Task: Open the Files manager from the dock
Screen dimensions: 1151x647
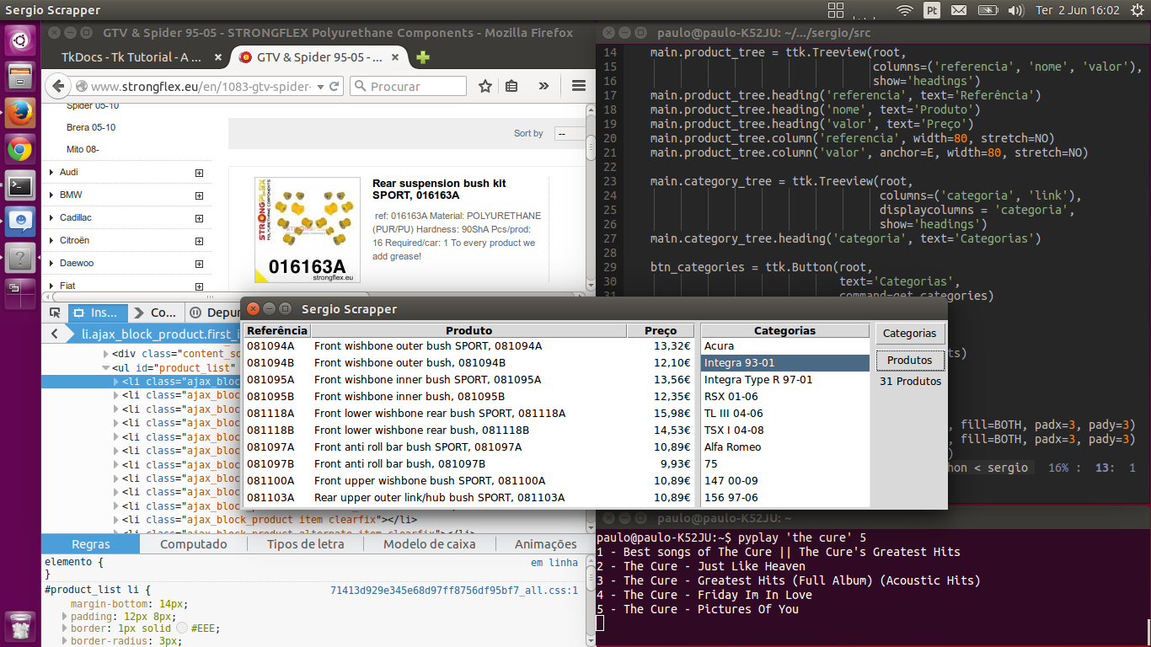Action: [20, 78]
